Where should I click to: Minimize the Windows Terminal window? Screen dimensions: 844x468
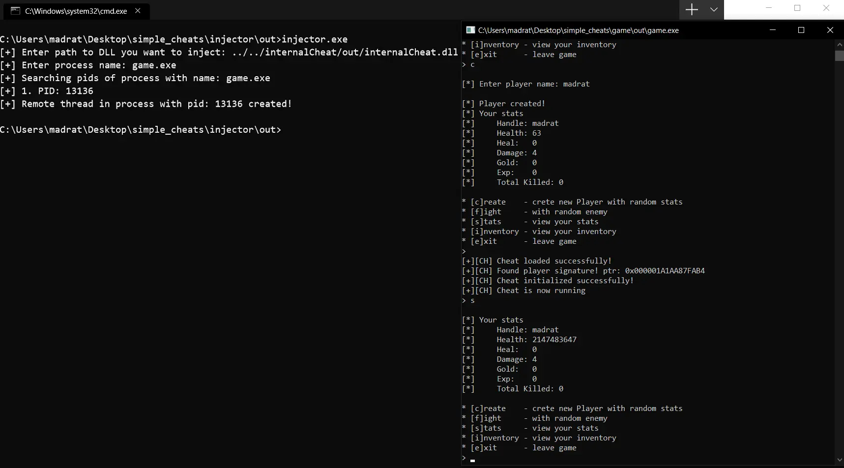click(x=769, y=8)
